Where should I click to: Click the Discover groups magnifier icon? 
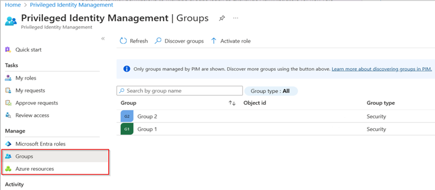(x=158, y=41)
